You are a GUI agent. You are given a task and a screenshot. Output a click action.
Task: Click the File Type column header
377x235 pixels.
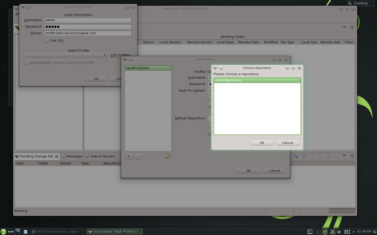point(287,42)
